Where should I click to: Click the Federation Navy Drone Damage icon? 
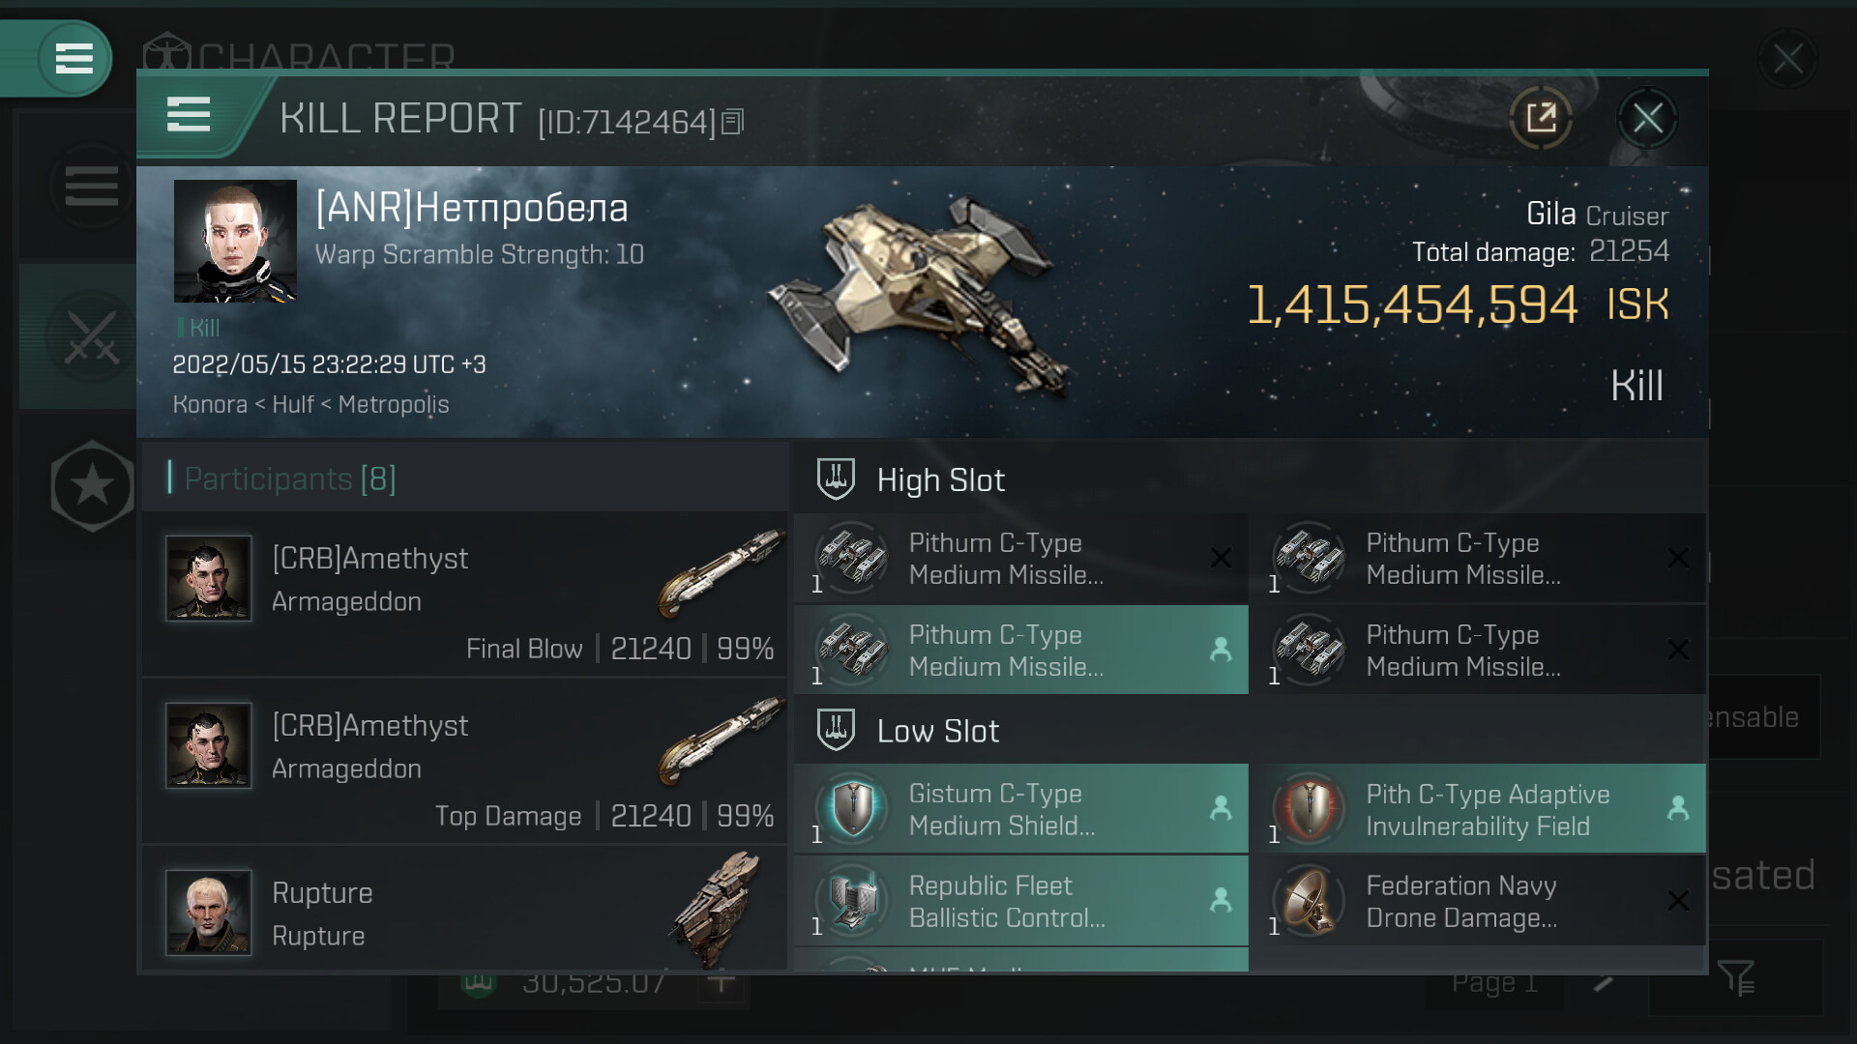pos(1310,901)
